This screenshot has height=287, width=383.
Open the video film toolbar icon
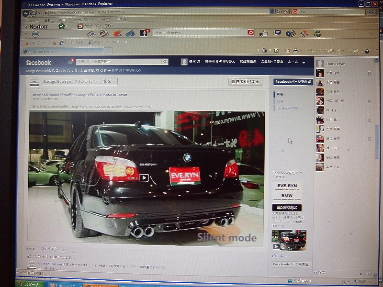(x=291, y=33)
